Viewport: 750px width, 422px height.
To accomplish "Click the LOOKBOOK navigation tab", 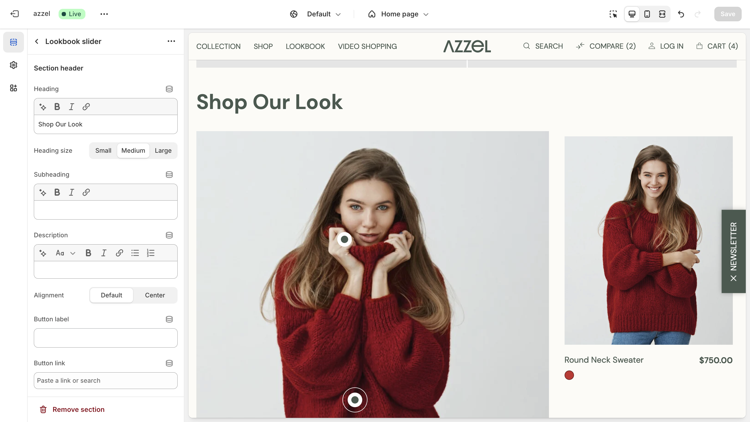I will 305,46.
